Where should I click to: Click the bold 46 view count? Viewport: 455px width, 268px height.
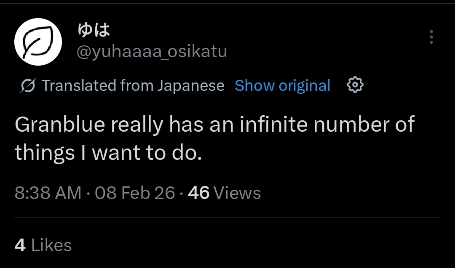click(198, 193)
